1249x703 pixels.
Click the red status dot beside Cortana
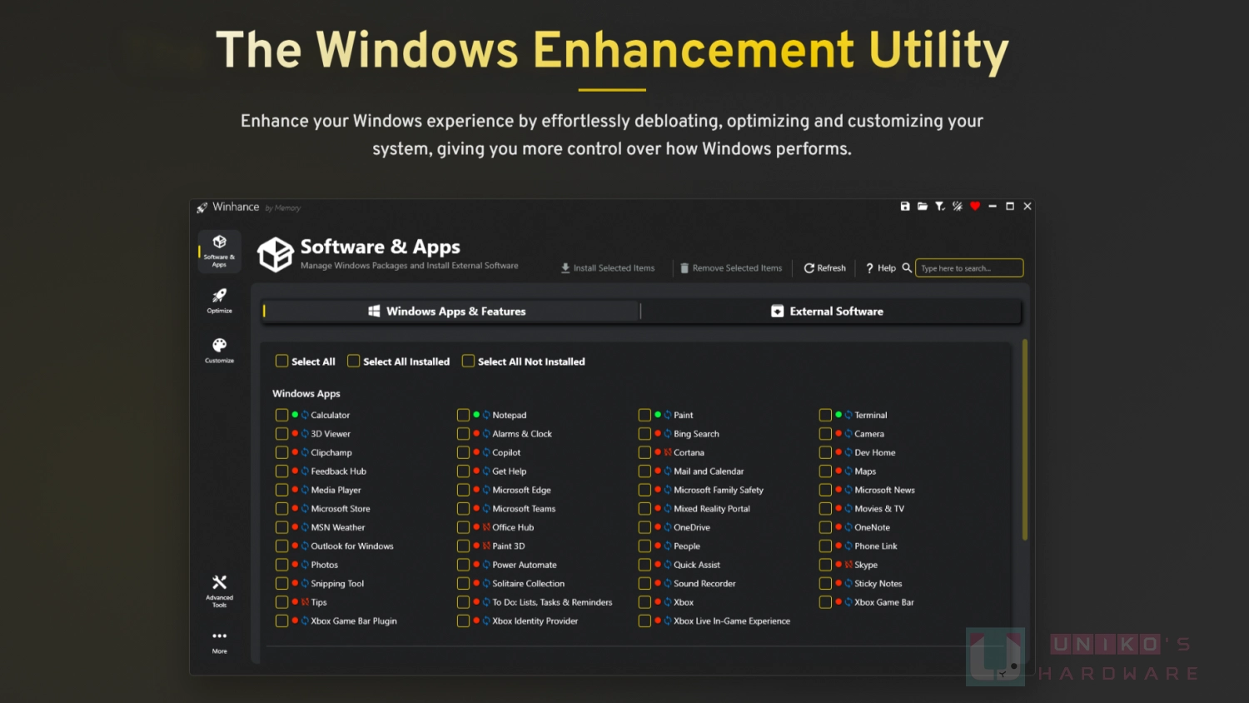pos(658,452)
